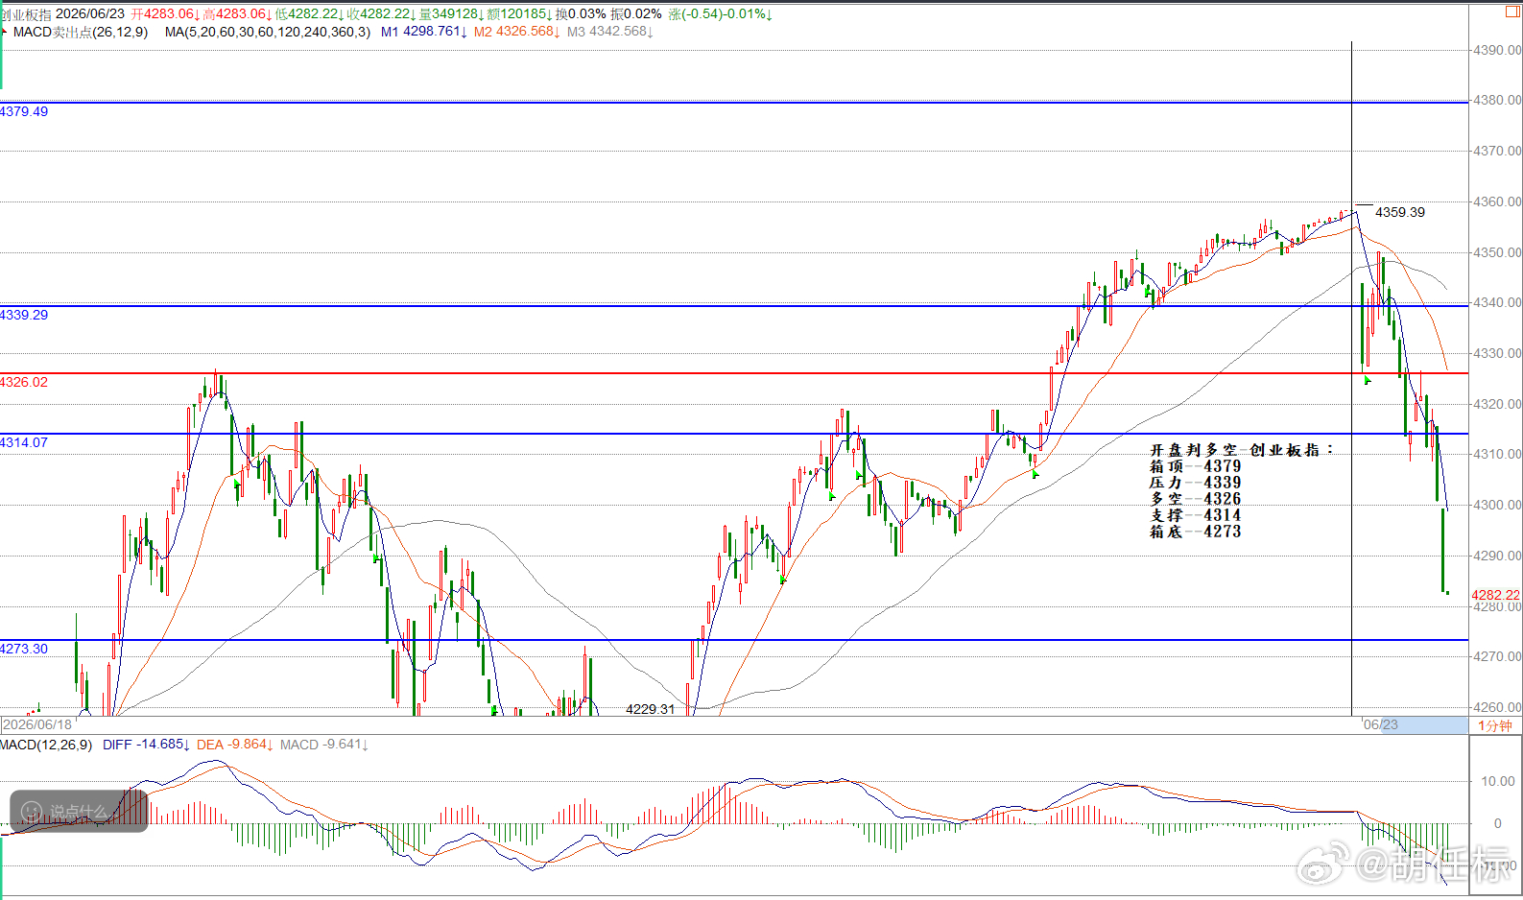Click the 2026/06/23 date in header

click(90, 14)
